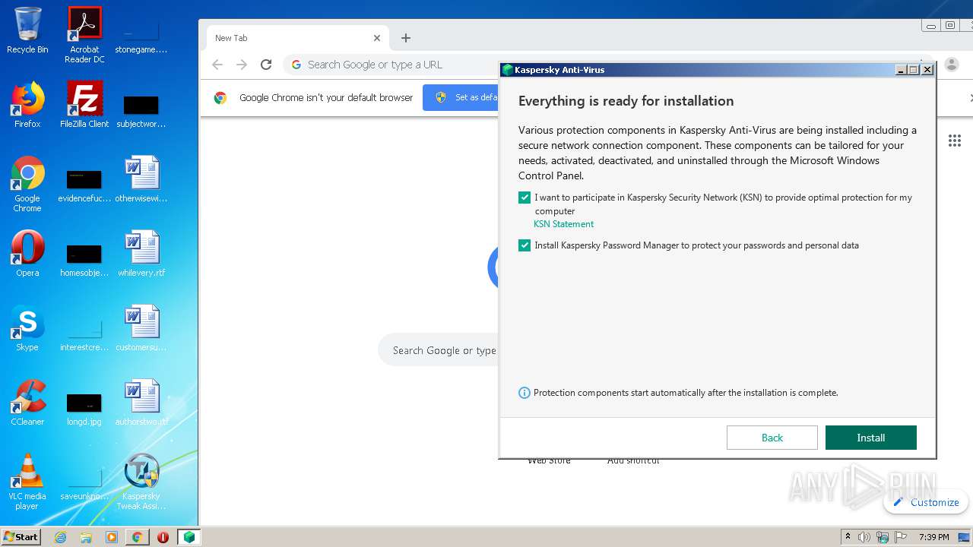This screenshot has height=547, width=973.
Task: Click Set as default in Chrome
Action: [461, 97]
